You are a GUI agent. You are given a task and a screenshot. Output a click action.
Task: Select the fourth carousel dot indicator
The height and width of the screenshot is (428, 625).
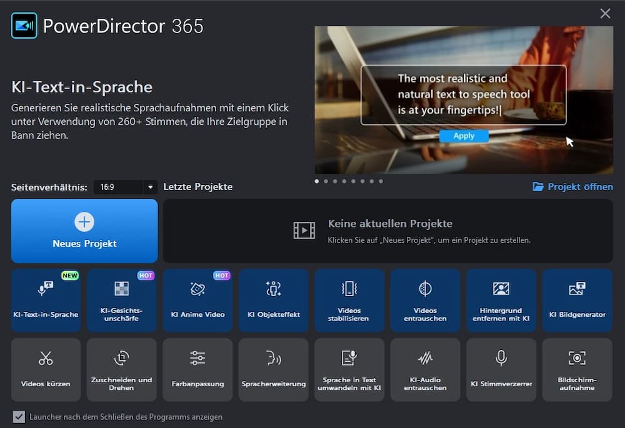(x=344, y=181)
